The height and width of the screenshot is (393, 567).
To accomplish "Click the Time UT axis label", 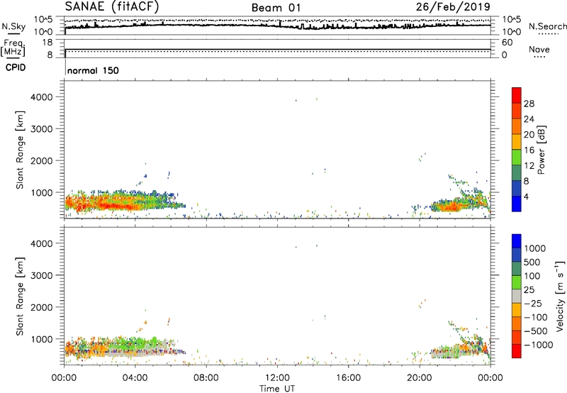I will pos(277,389).
